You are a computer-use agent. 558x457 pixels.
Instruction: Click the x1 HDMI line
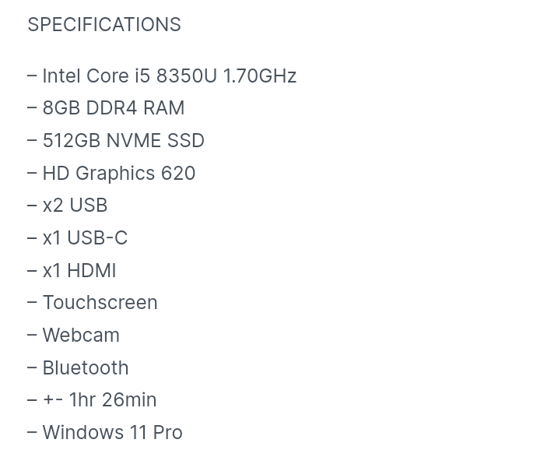click(79, 270)
